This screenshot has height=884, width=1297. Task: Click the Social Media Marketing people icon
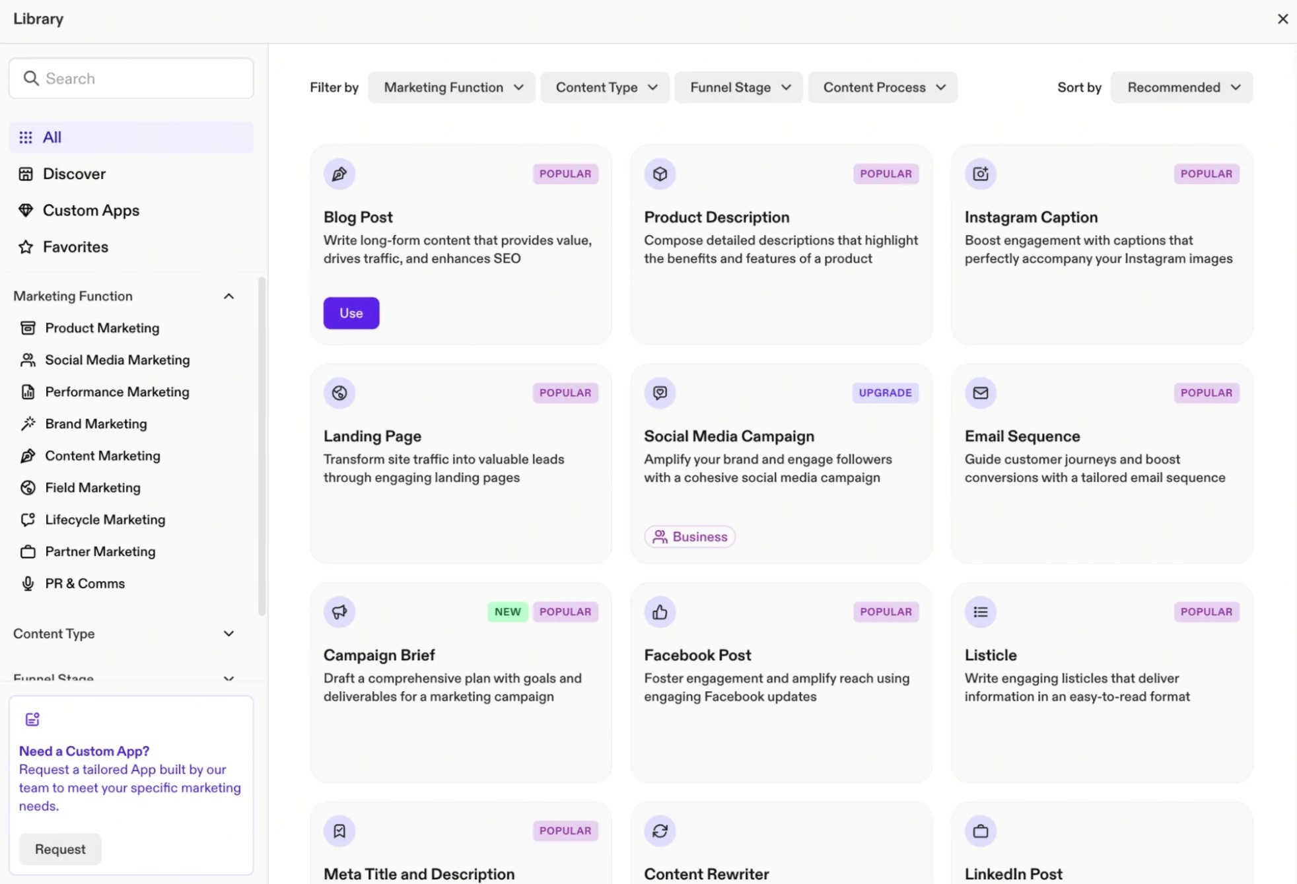point(28,360)
